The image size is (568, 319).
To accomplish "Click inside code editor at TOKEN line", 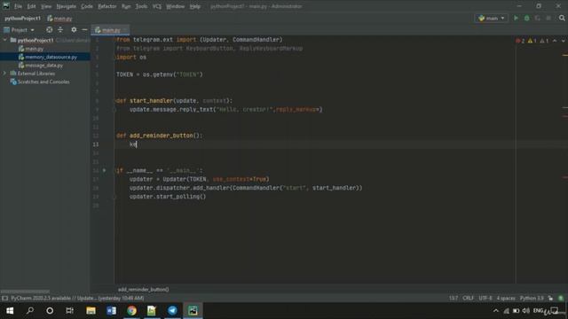I will (160, 74).
